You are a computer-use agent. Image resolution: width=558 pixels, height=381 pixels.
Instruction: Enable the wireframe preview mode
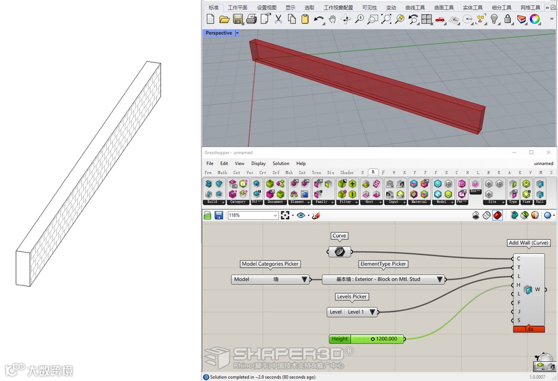487,215
